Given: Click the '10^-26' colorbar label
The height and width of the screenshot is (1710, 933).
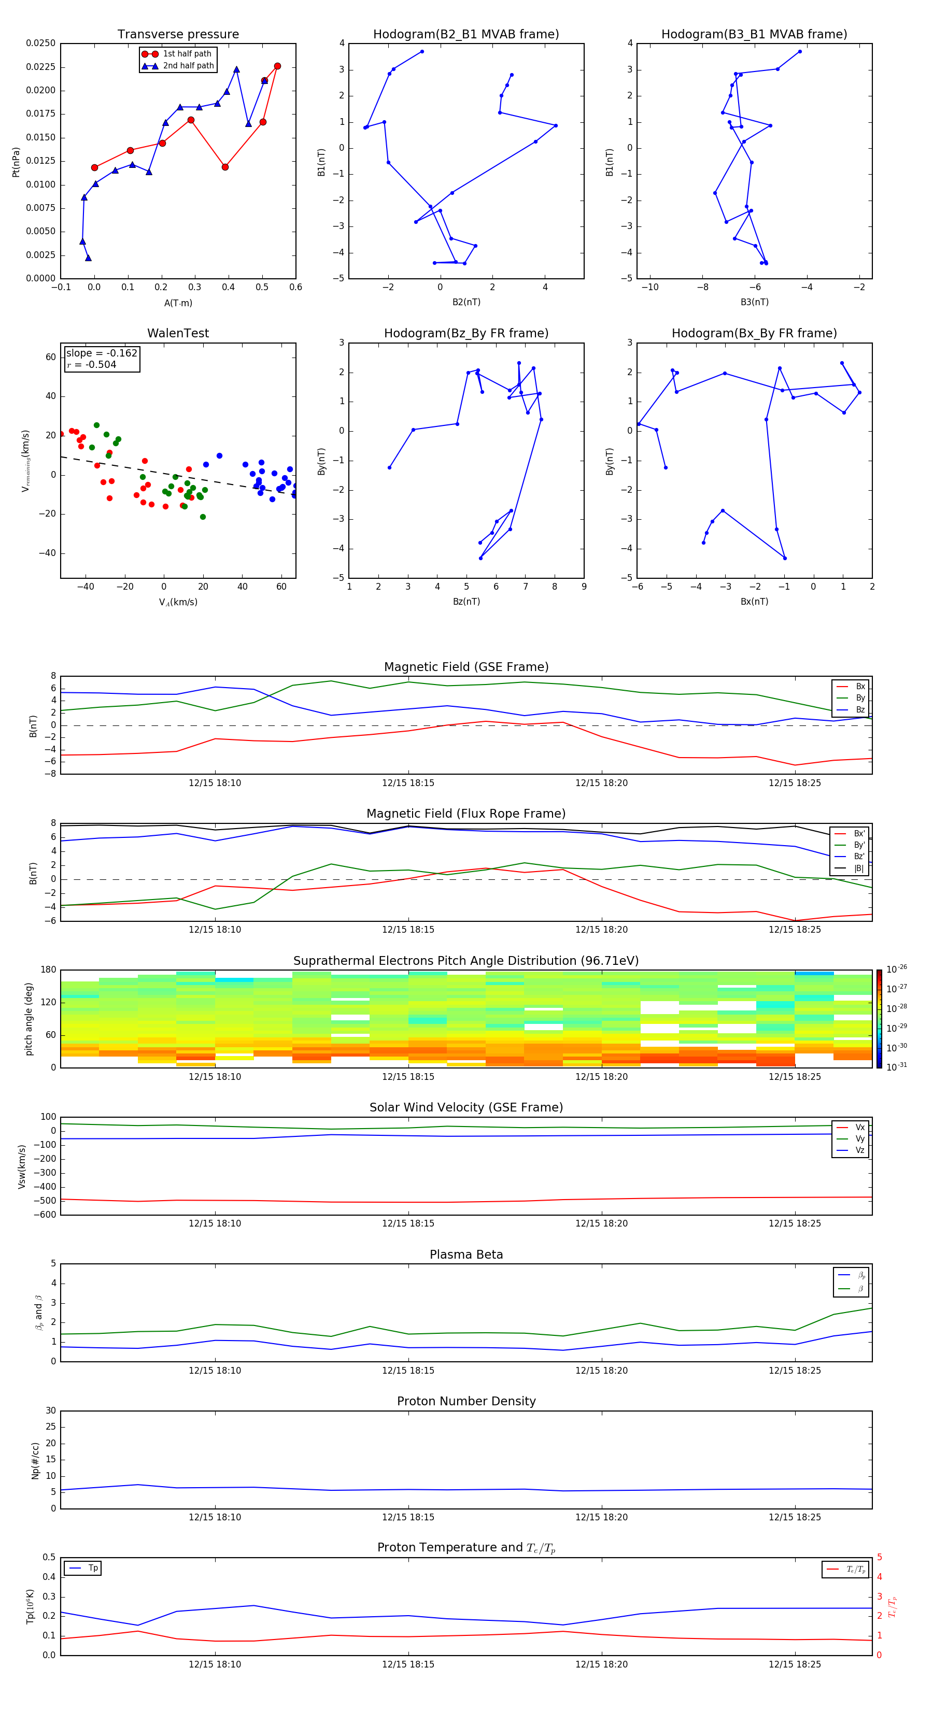Looking at the screenshot, I should tap(896, 969).
